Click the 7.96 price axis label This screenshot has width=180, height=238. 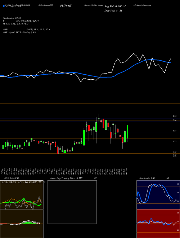pos(174,120)
